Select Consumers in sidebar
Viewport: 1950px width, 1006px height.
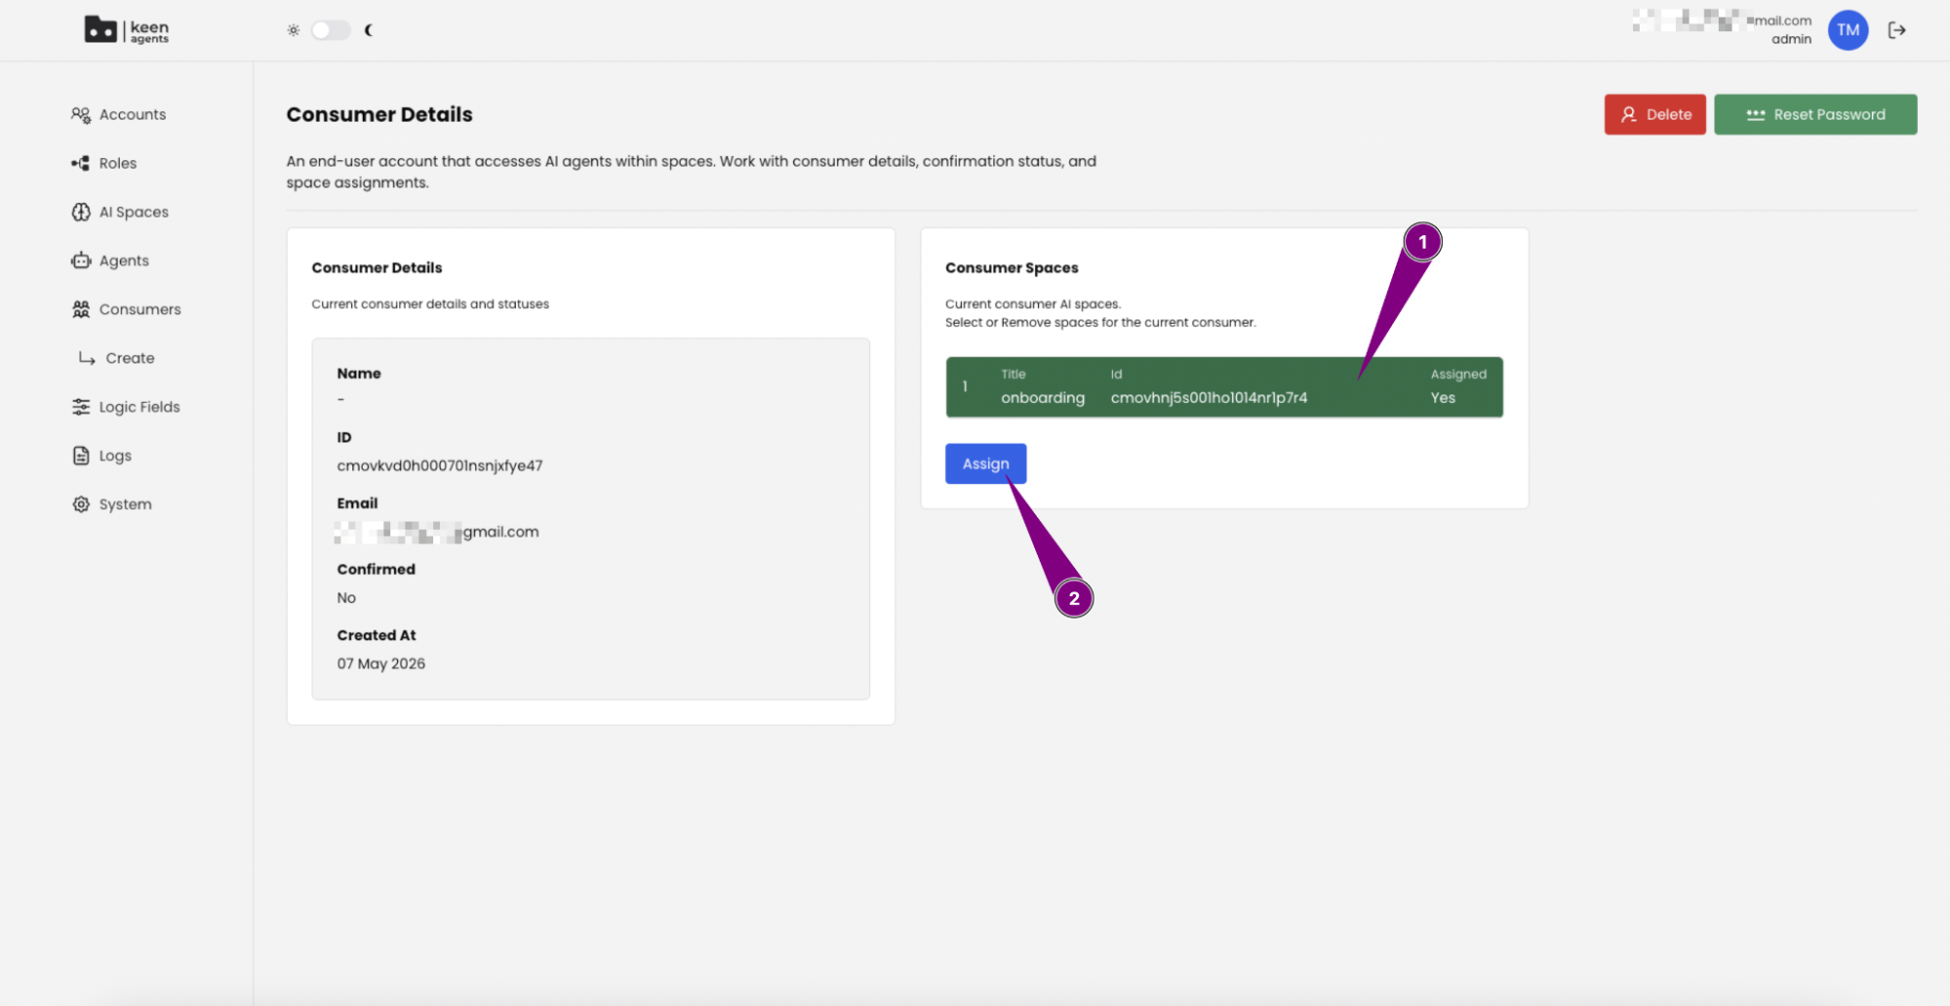click(139, 309)
